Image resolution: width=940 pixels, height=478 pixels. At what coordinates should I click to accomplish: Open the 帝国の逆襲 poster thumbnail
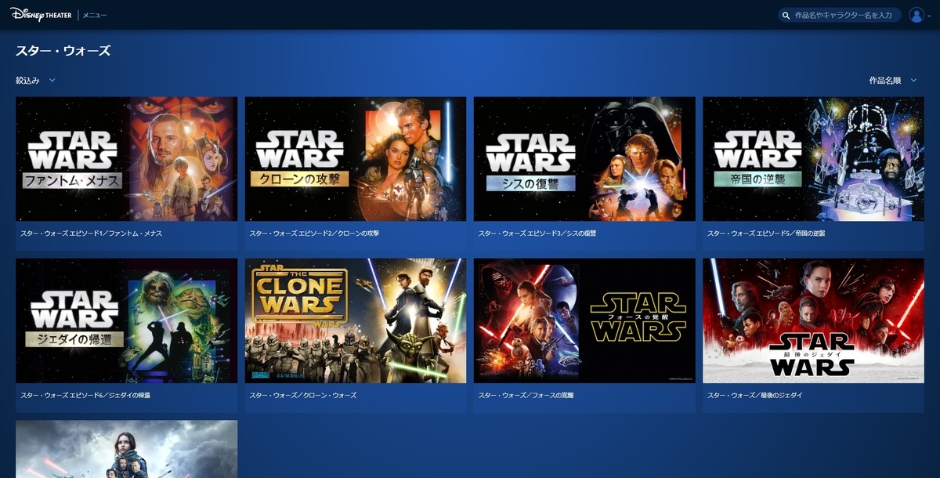pos(813,159)
